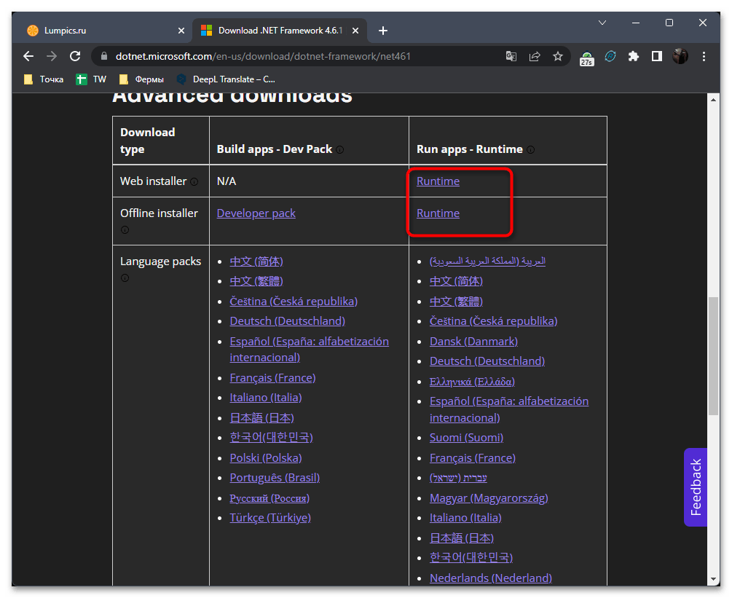Open the translate page icon
The image size is (732, 598).
click(511, 57)
